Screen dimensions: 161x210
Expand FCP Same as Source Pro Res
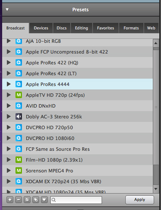pyautogui.click(x=9, y=149)
